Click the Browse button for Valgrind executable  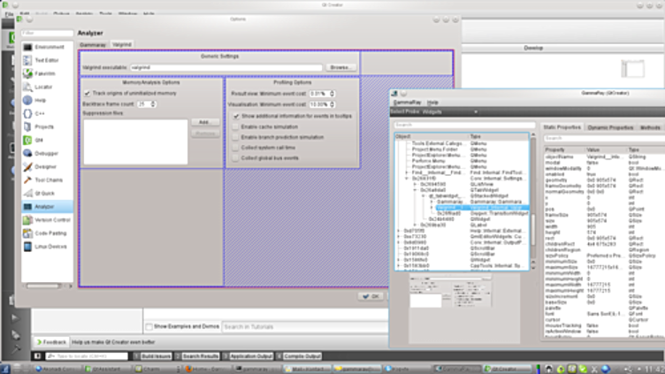click(x=340, y=67)
